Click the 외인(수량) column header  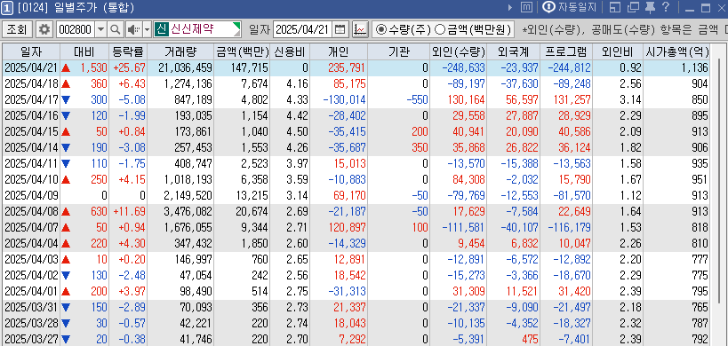coord(459,51)
